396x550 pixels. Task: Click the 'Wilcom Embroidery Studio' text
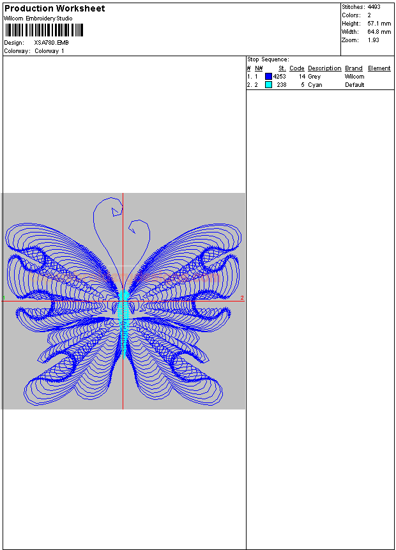point(38,19)
